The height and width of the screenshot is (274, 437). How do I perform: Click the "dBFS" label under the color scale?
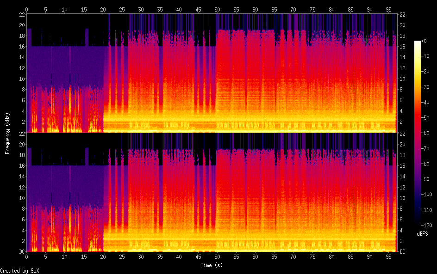coord(422,234)
